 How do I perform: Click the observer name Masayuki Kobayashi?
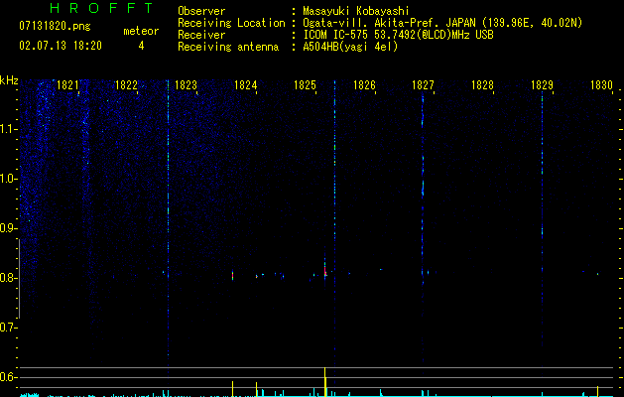(x=356, y=11)
